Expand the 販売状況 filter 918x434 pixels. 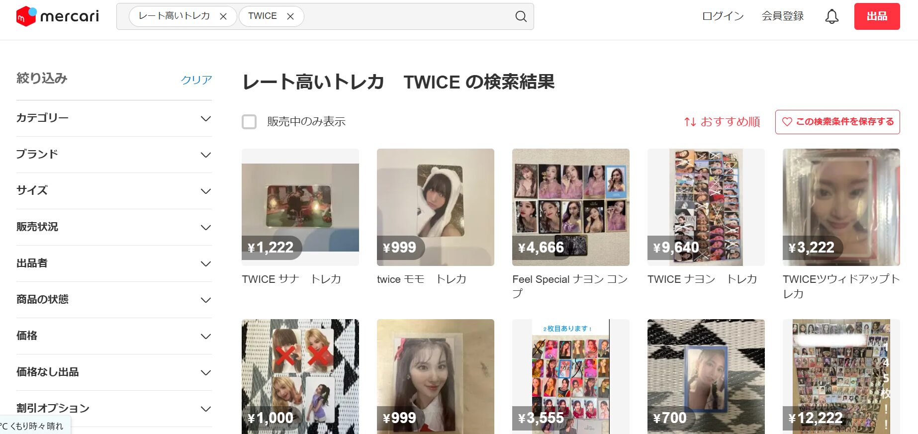coord(114,227)
